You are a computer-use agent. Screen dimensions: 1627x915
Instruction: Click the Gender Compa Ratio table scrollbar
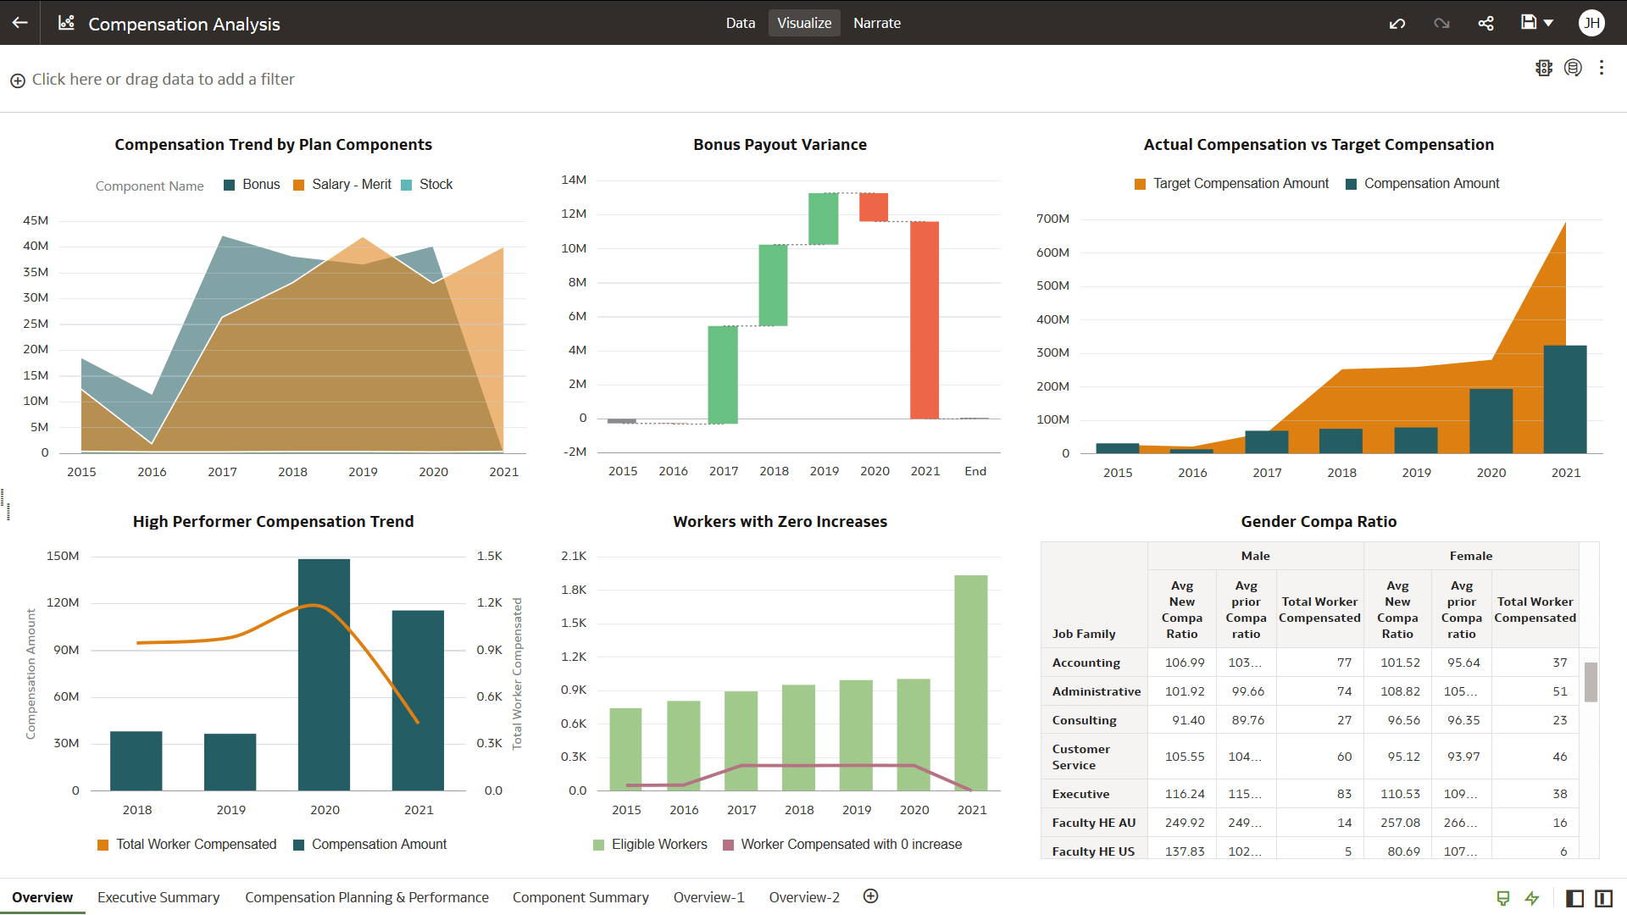pyautogui.click(x=1591, y=682)
